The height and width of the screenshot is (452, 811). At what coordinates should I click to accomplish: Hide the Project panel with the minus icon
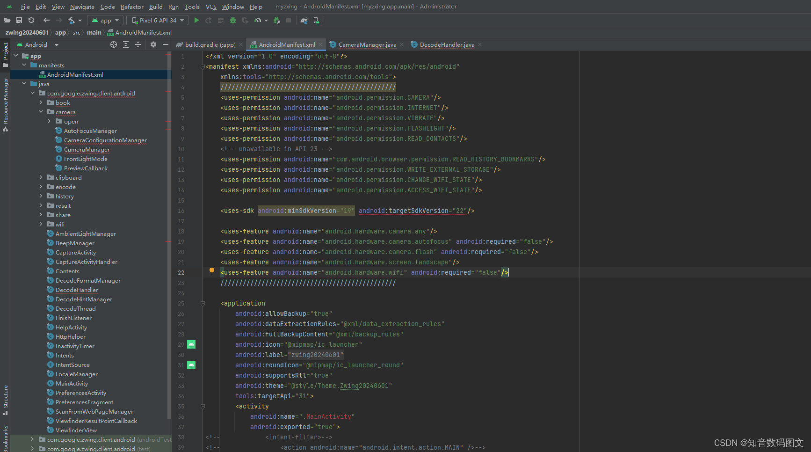pos(166,44)
